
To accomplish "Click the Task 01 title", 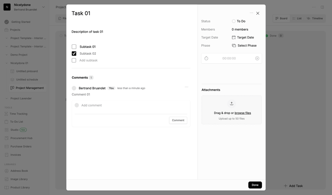I will (x=81, y=13).
